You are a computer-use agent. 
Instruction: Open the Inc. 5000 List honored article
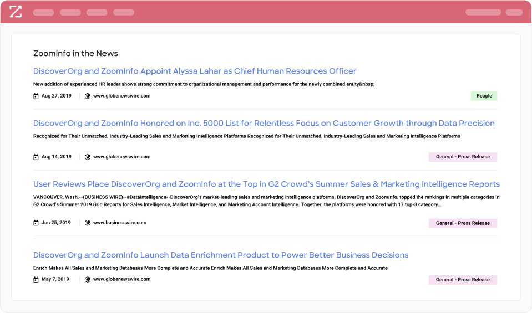click(264, 124)
